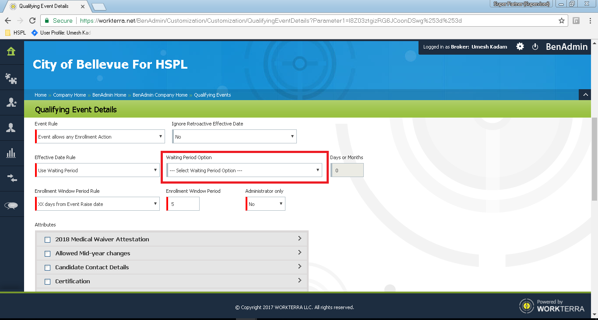The width and height of the screenshot is (598, 320).
Task: Go to Company Home breadcrumb
Action: tap(70, 95)
